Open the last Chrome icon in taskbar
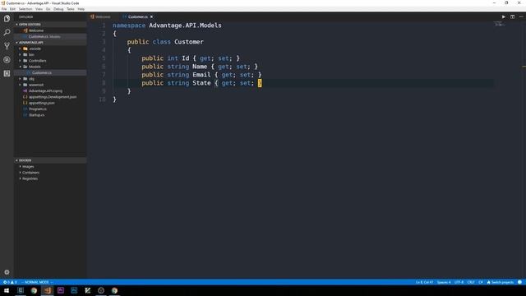Viewport: 526px width, 296px height. (114, 290)
